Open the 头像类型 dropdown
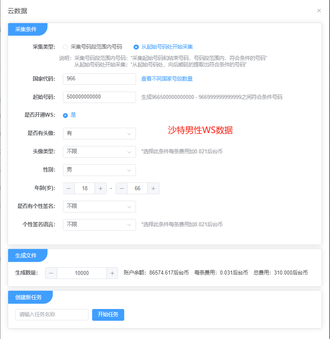330x339 pixels. (99, 152)
